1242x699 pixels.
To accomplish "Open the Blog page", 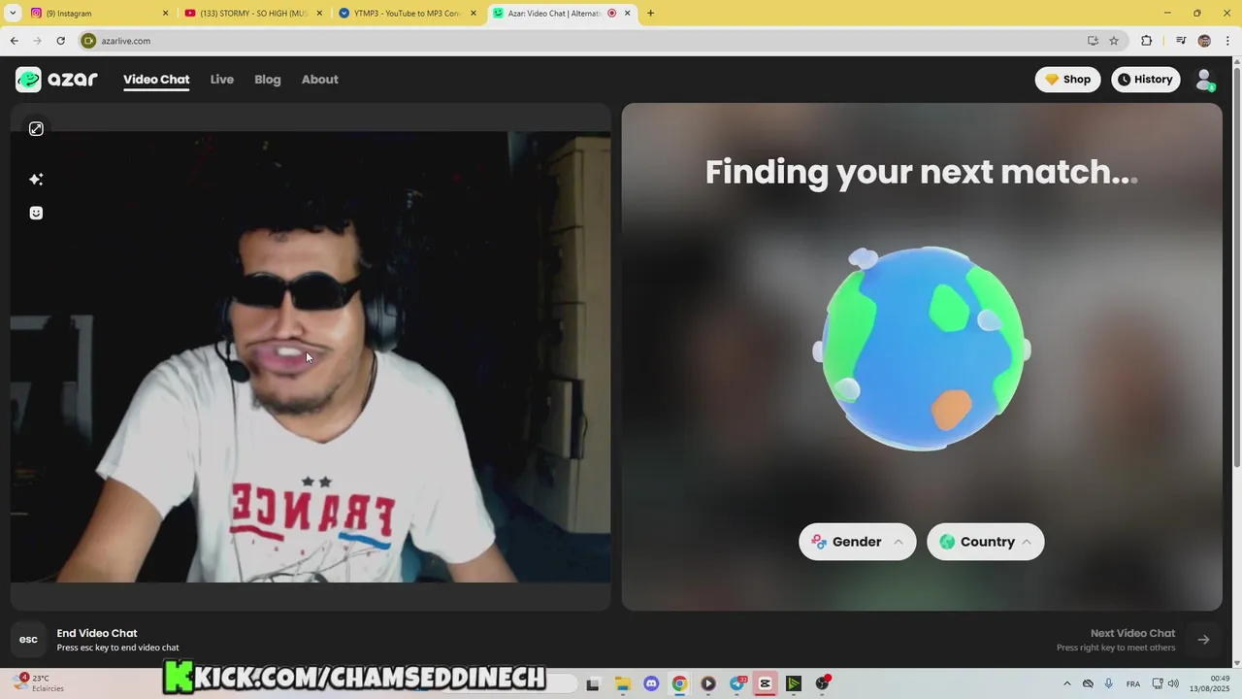I will point(268,80).
